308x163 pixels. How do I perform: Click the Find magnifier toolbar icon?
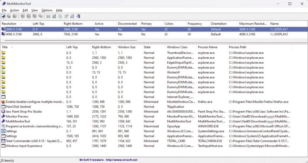click(x=72, y=16)
